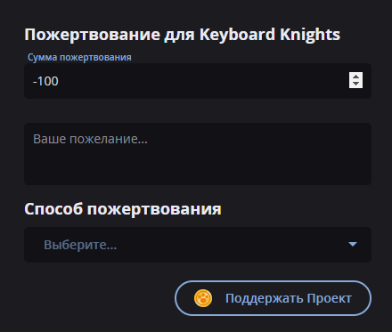Place cursor at end of amount field
The width and height of the screenshot is (392, 332).
61,81
